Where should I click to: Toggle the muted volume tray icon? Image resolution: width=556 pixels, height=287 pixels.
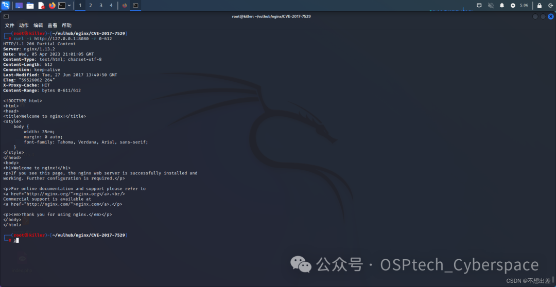tap(491, 5)
